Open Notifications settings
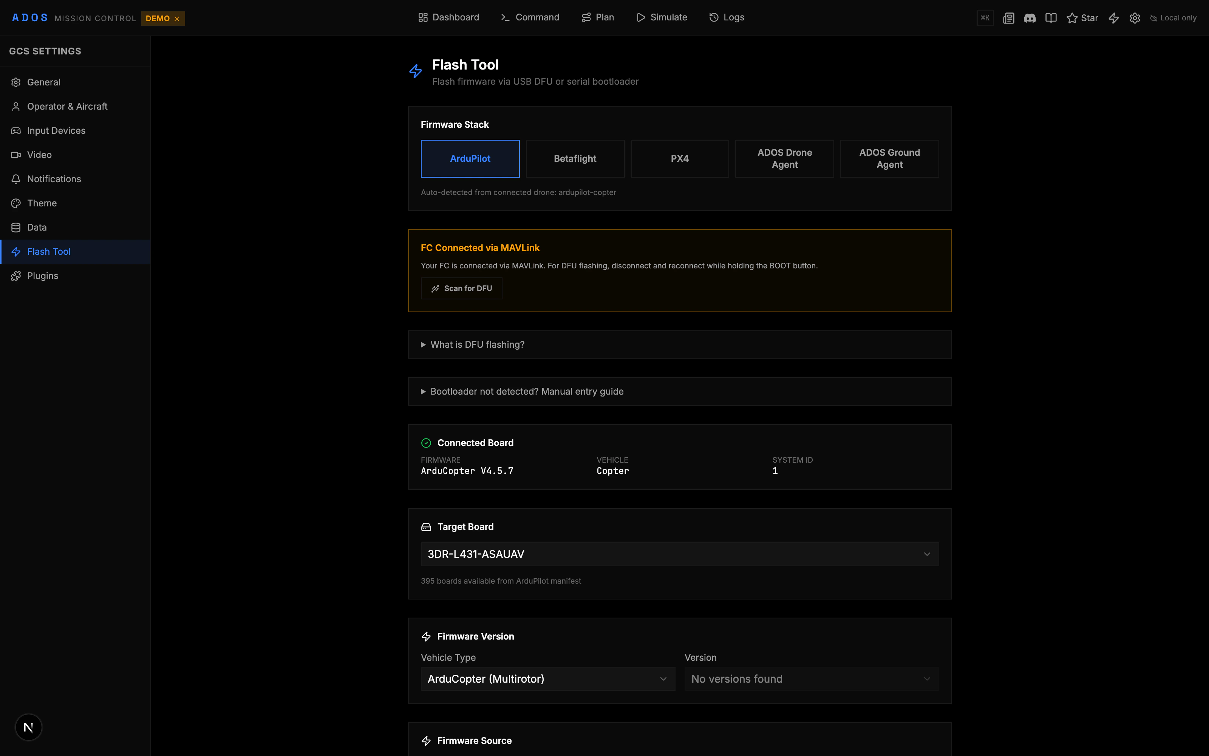Image resolution: width=1209 pixels, height=756 pixels. pos(76,179)
